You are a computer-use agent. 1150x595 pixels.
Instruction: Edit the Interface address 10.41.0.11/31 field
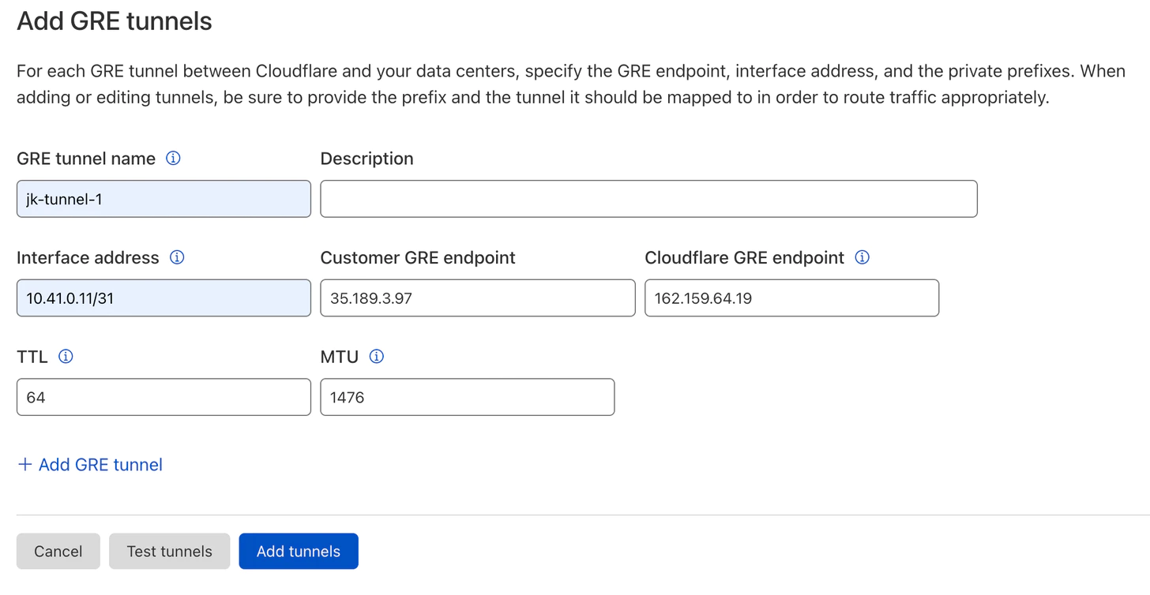point(163,298)
